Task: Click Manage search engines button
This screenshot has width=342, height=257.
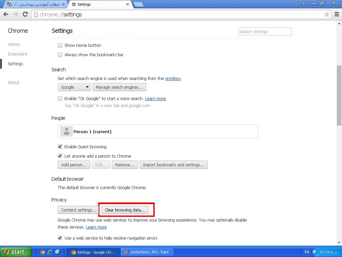Action: (119, 87)
